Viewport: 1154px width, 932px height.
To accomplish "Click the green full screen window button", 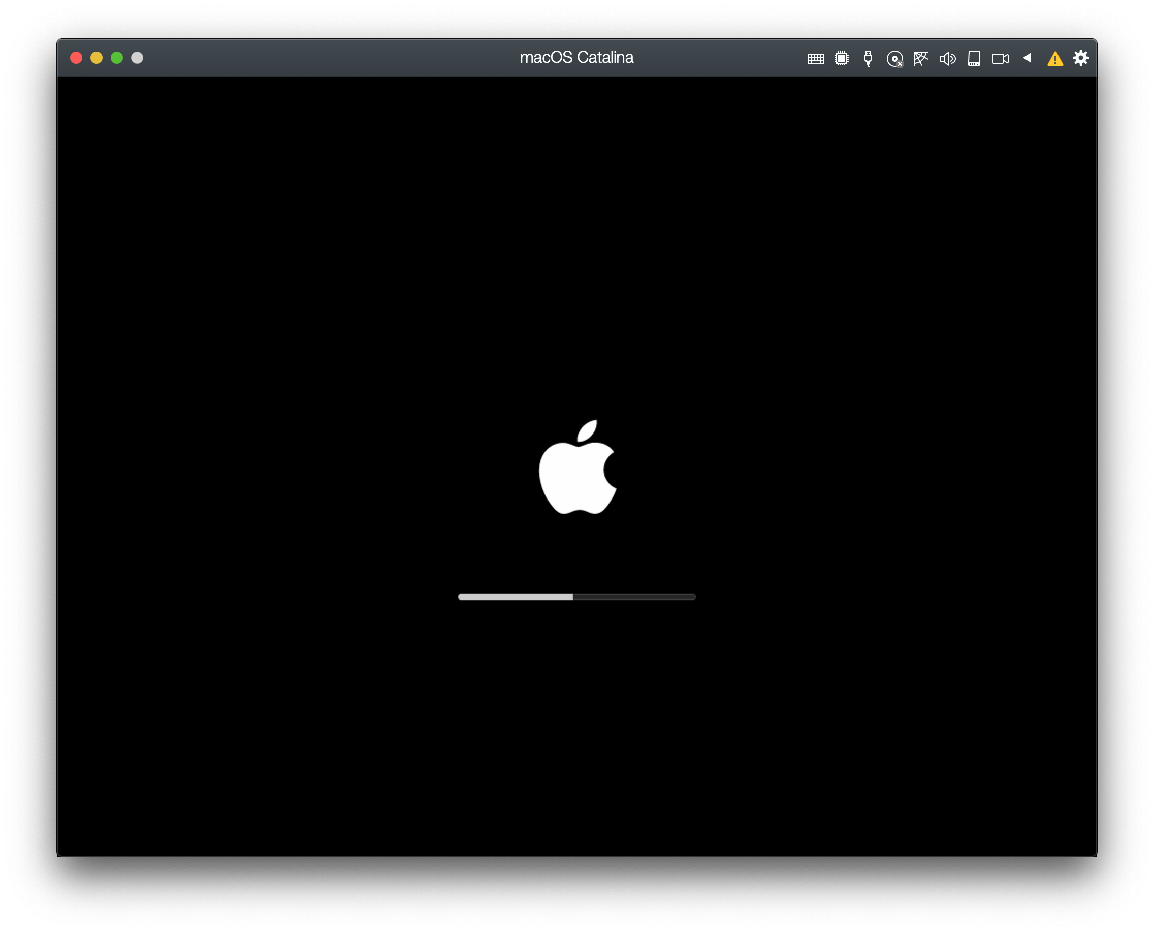I will 117,58.
